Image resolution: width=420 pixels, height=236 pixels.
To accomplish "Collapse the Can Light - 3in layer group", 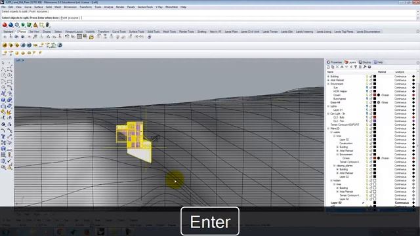I will tap(328, 113).
